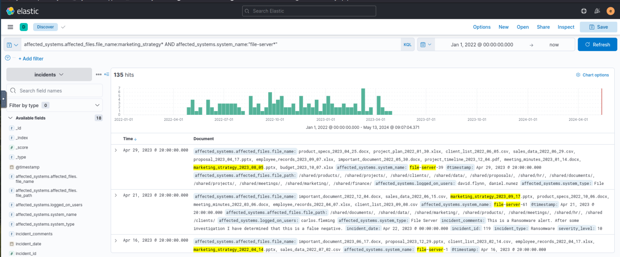620x257 pixels.
Task: Collapse the Available fields section
Action: [10, 118]
